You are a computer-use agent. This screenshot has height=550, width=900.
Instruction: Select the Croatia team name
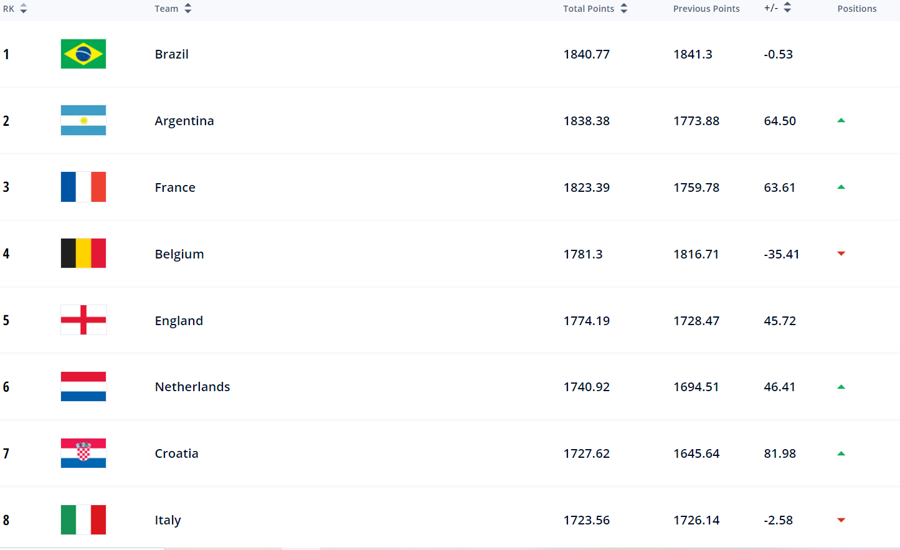tap(177, 453)
